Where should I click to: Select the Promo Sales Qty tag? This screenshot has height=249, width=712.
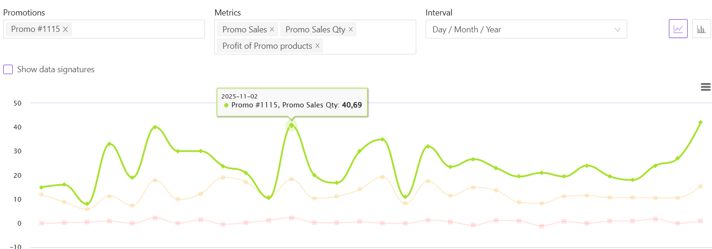315,30
